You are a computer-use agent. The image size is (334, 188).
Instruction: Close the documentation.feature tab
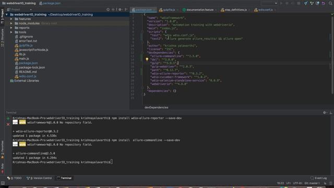tap(216, 10)
